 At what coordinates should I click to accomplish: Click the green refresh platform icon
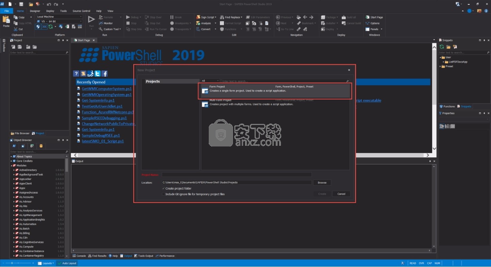coord(50,27)
